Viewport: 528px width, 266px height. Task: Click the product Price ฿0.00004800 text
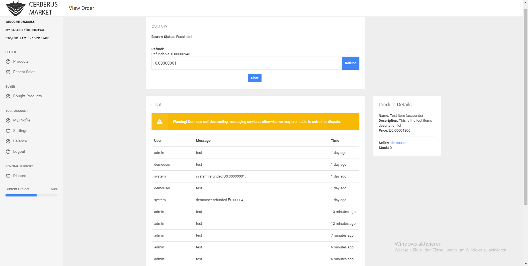click(x=394, y=131)
